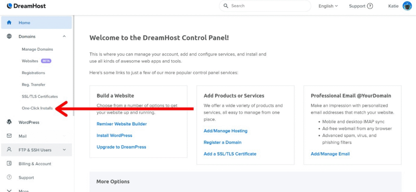Collapse the Domains menu section
The image size is (416, 192).
64,37
